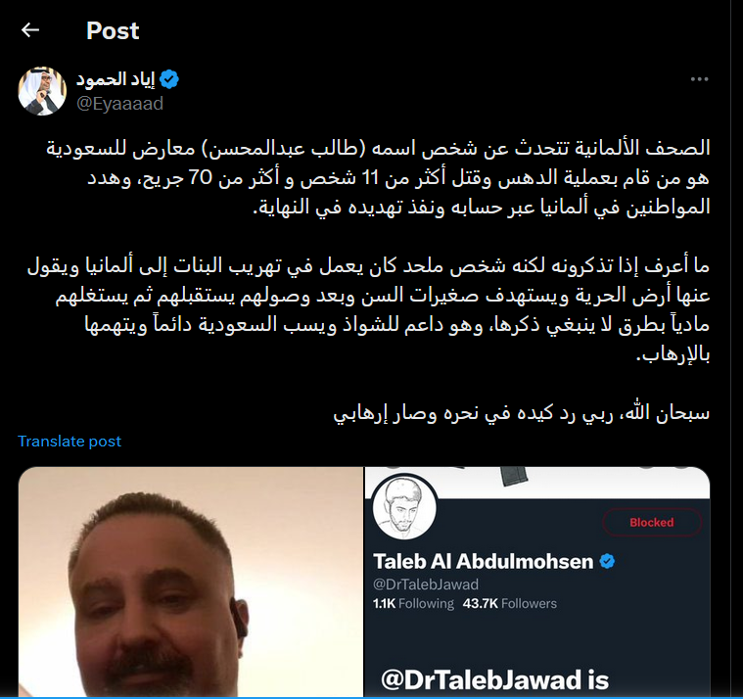Image resolution: width=743 pixels, height=699 pixels.
Task: Click the first paragraph starting الصحف الألمانية
Action: point(378,178)
